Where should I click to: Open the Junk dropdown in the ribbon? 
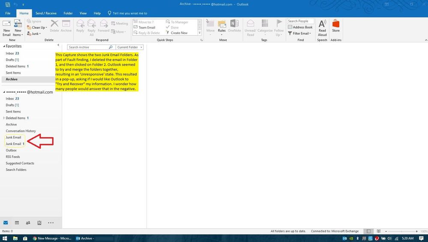click(34, 33)
